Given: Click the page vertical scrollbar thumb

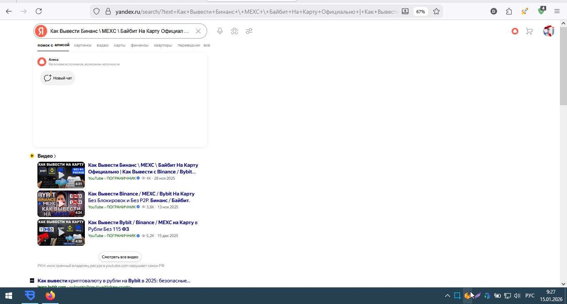Looking at the screenshot, I should (563, 67).
